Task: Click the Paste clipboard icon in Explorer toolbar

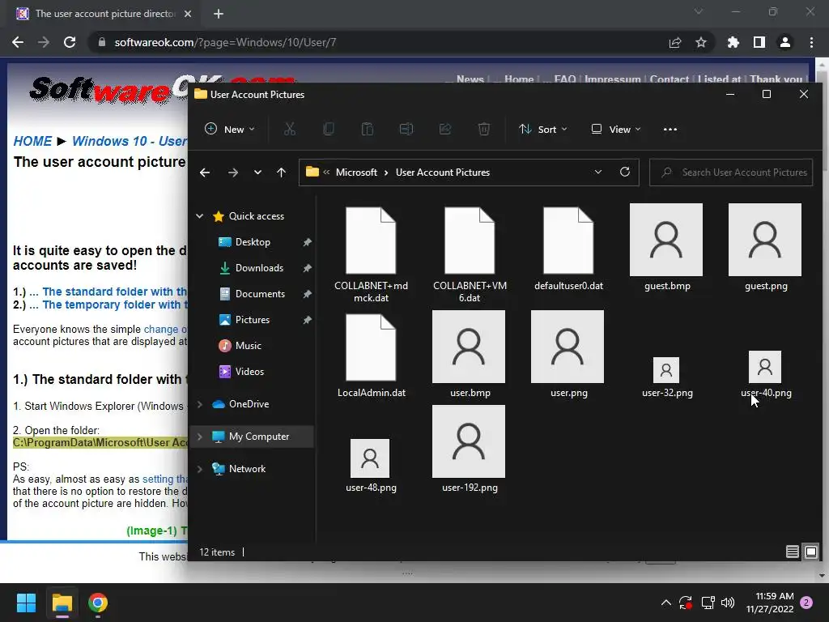Action: [368, 129]
